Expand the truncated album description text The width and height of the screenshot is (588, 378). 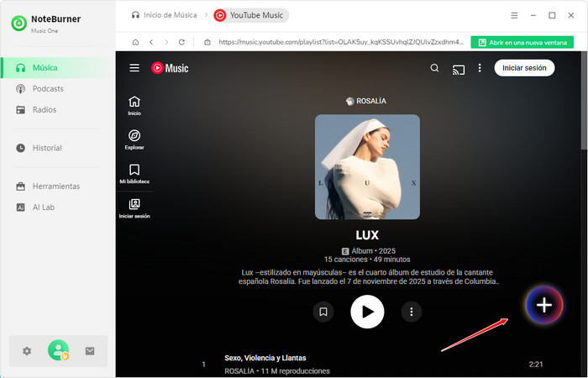(370, 276)
